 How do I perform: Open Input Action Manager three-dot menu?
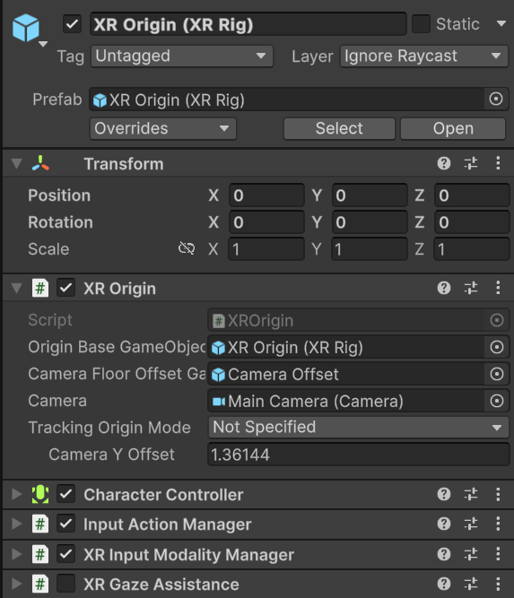click(x=498, y=524)
